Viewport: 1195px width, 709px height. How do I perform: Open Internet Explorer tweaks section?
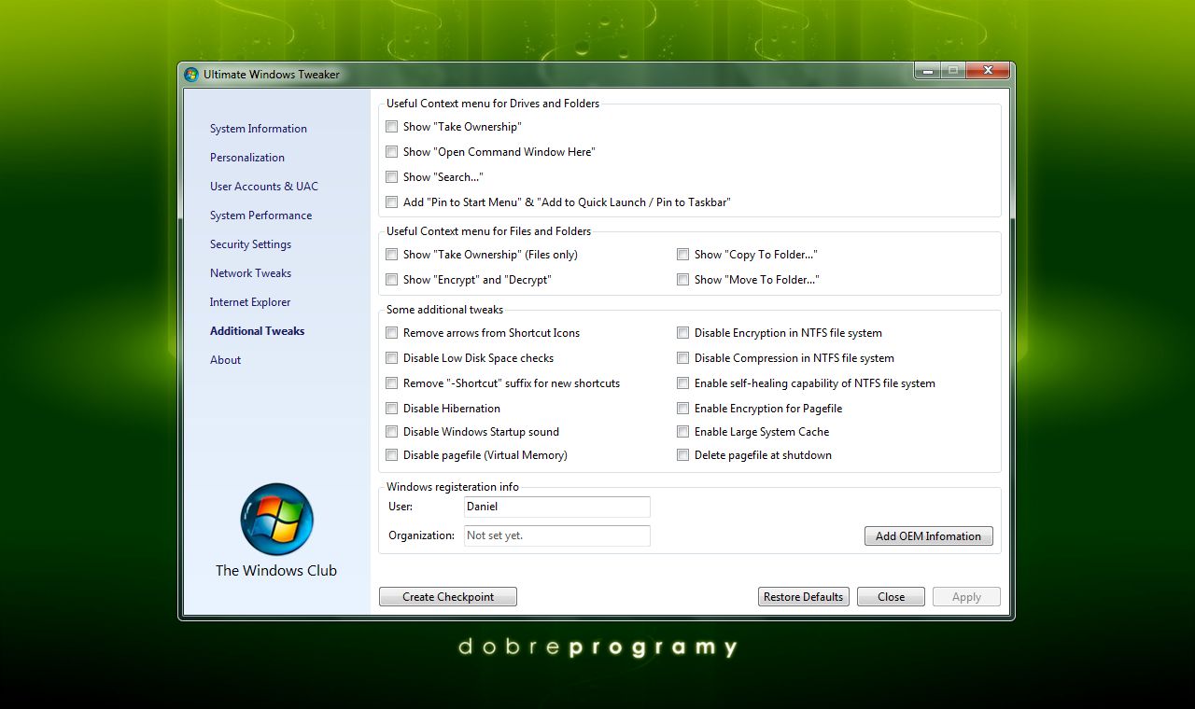tap(250, 302)
